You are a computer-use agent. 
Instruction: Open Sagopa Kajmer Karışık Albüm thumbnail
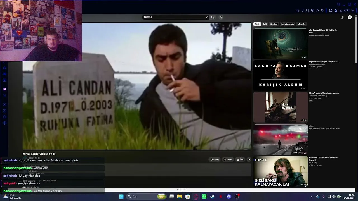click(x=280, y=75)
